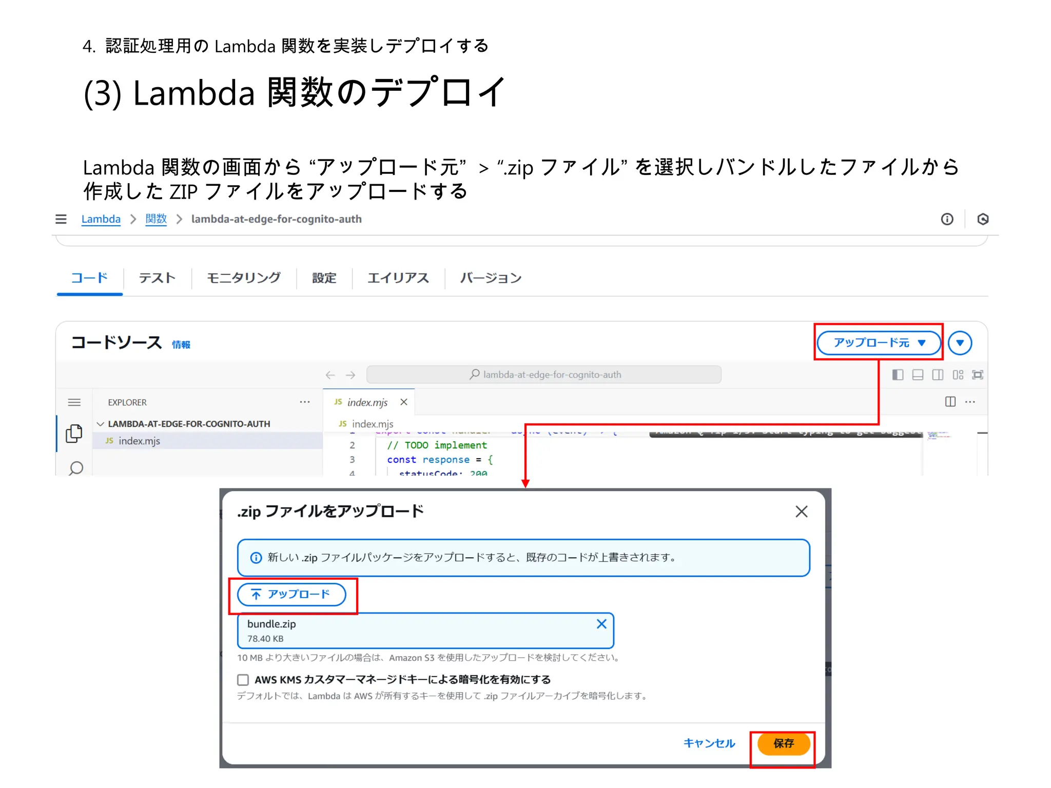The width and height of the screenshot is (1051, 788).
Task: Open customize layout icon
Action: (958, 375)
